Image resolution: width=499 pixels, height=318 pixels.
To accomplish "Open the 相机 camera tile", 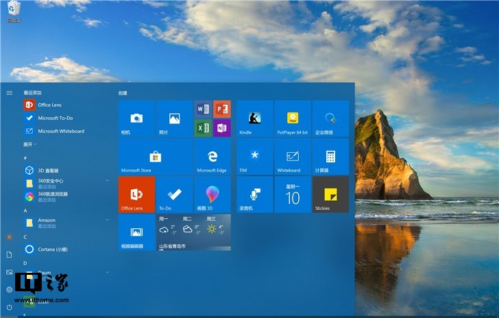I will (137, 119).
